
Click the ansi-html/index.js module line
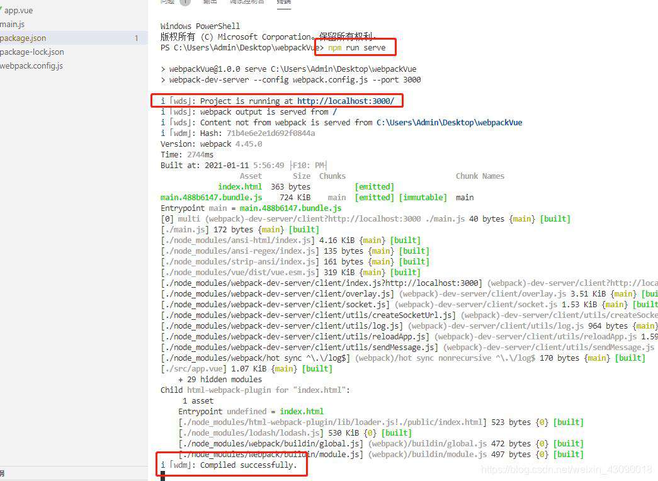(290, 240)
